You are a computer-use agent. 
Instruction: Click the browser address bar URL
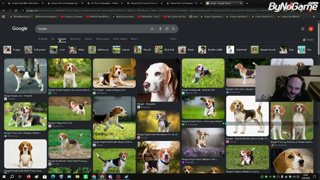pyautogui.click(x=150, y=10)
